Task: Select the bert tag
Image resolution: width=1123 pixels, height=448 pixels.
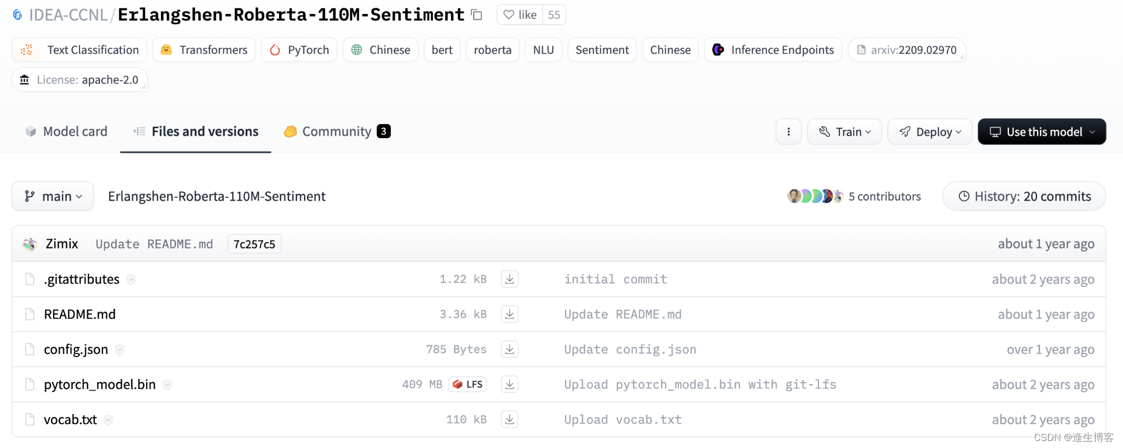Action: [442, 50]
